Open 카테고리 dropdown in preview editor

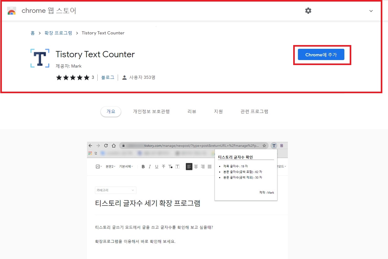click(116, 190)
